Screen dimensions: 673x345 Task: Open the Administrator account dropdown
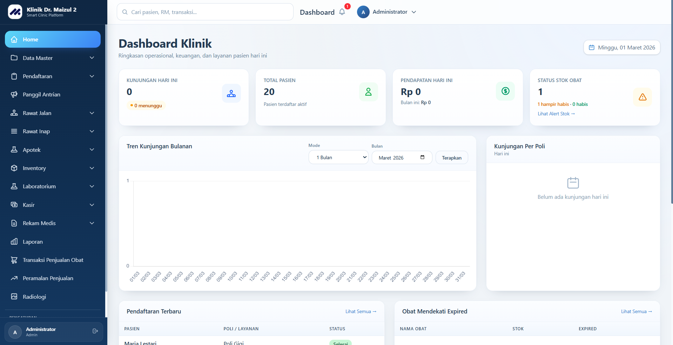pyautogui.click(x=387, y=12)
